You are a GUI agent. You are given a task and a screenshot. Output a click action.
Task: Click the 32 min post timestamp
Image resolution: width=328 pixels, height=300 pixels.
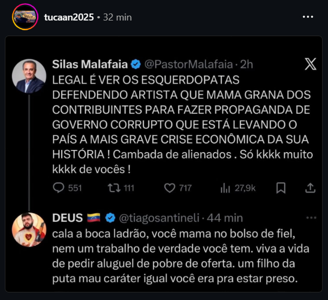[117, 17]
